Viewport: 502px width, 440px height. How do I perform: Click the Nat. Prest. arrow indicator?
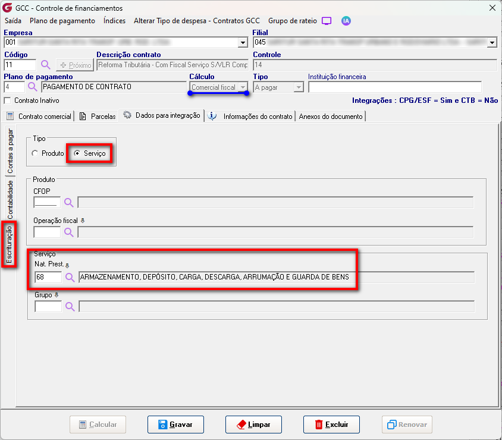[x=67, y=265]
